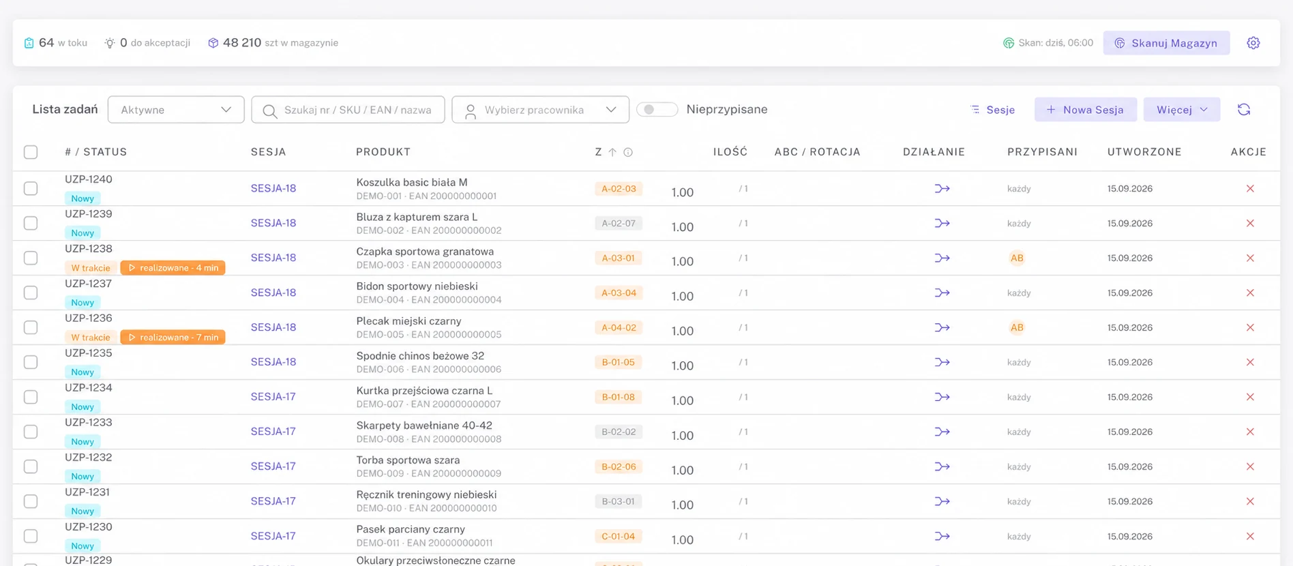
Task: Open SESJA-18 link for UZP-1240
Action: [x=273, y=188]
